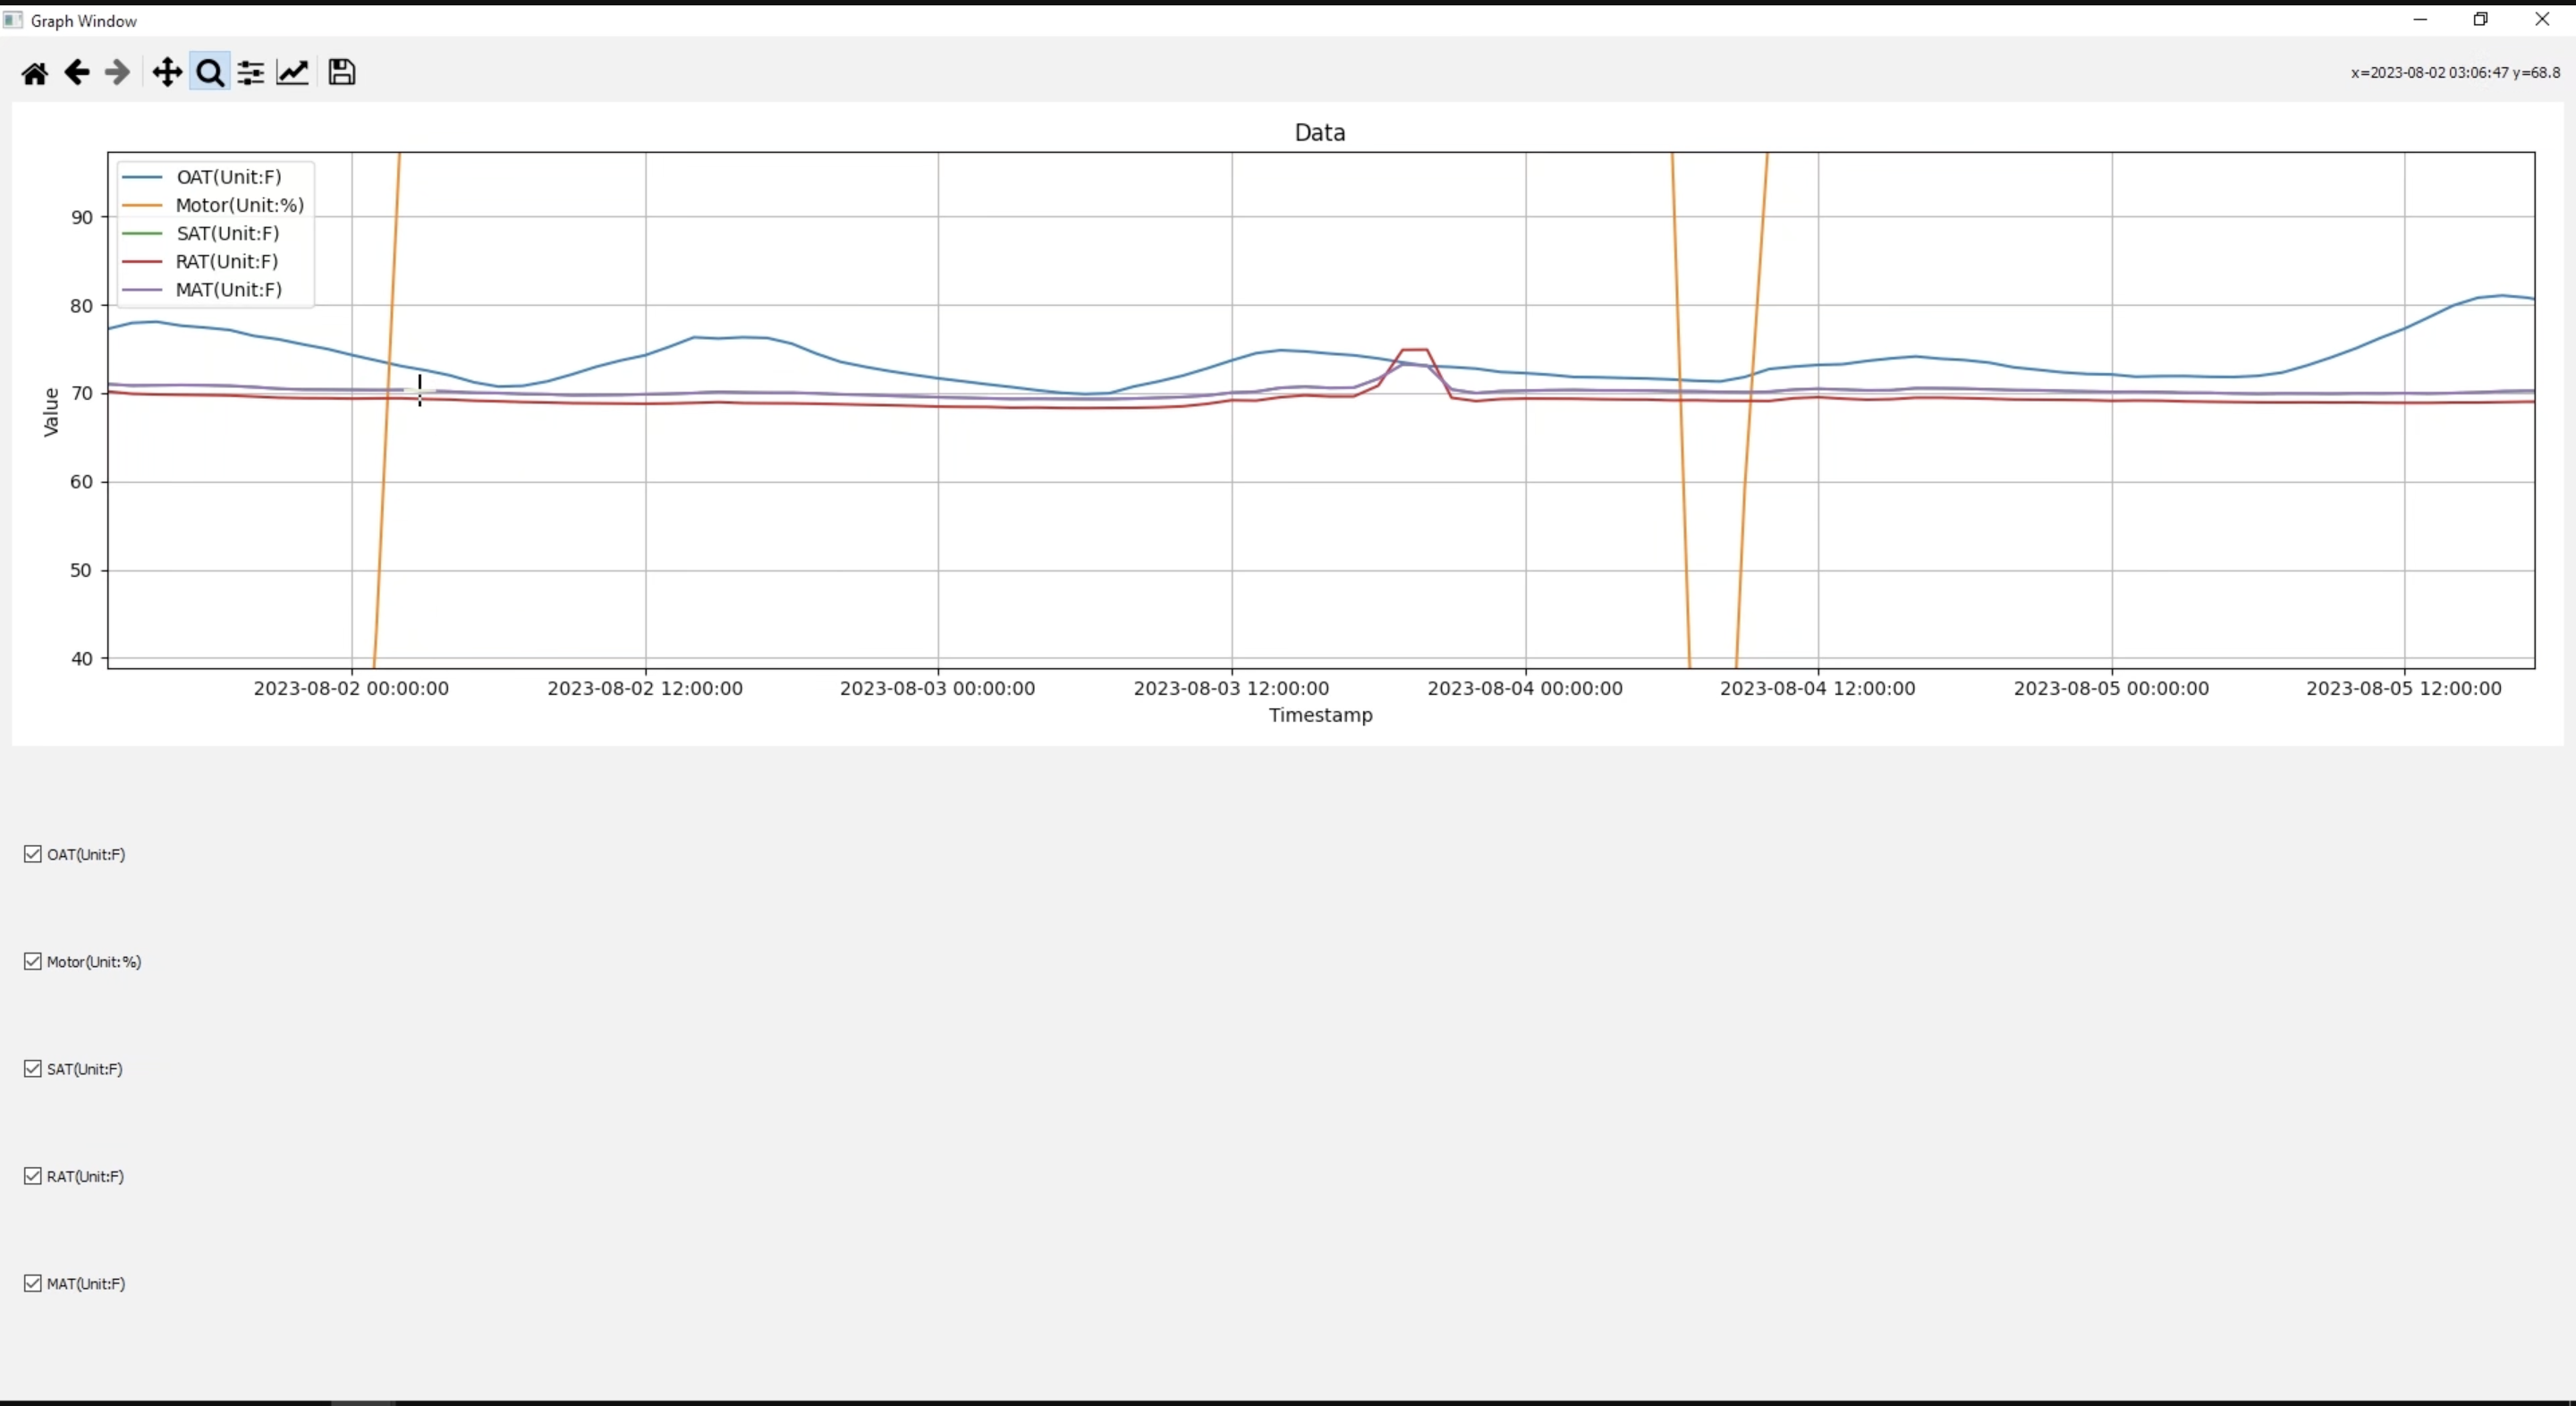
Task: Click the 2023-08-04 00:00:00 tick label
Action: tap(1525, 688)
